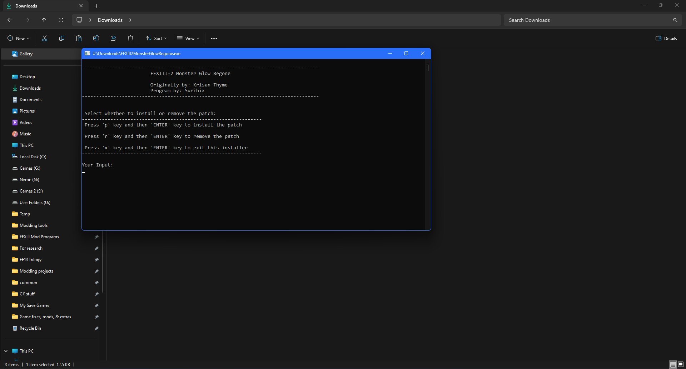The height and width of the screenshot is (369, 686).
Task: Open the New item dropdown
Action: pyautogui.click(x=18, y=38)
